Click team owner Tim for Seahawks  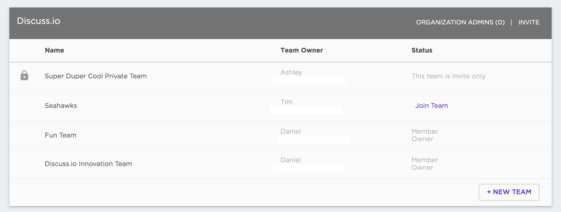point(286,102)
